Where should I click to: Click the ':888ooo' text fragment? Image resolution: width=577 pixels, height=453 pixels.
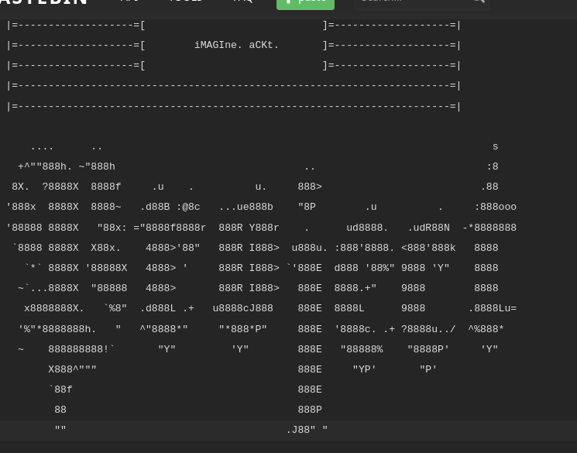(x=496, y=208)
